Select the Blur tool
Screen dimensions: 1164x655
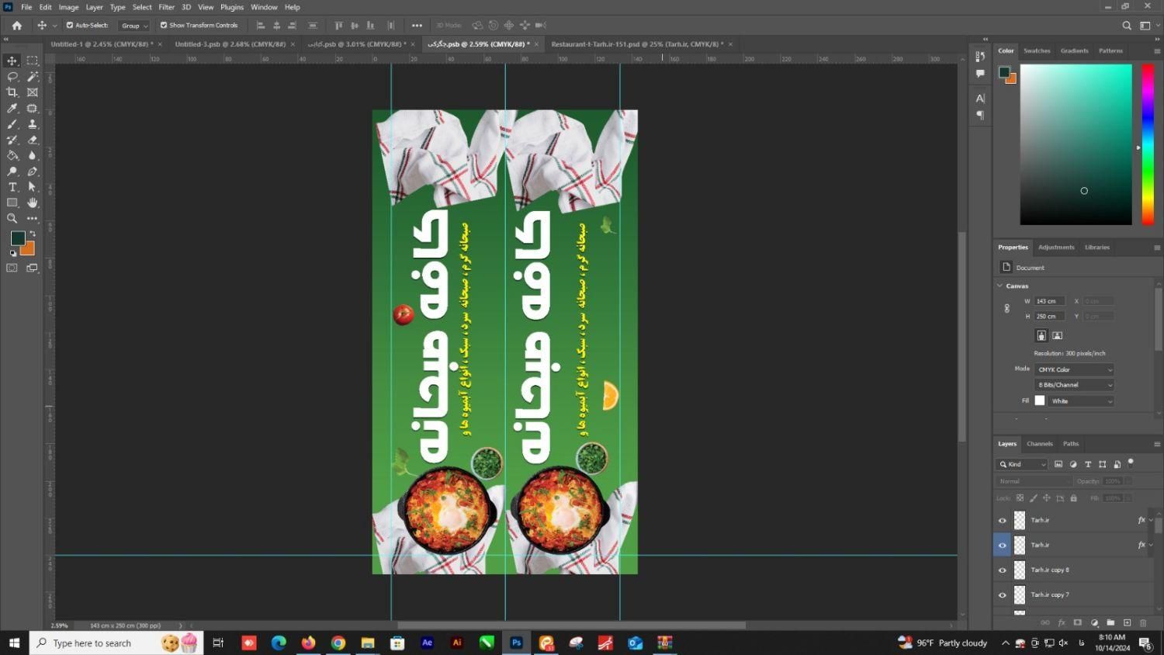(x=33, y=155)
